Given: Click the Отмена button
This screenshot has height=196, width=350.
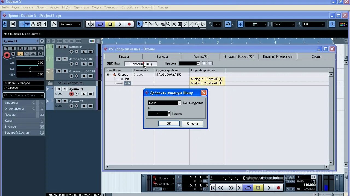Looking at the screenshot, I should tap(192, 124).
